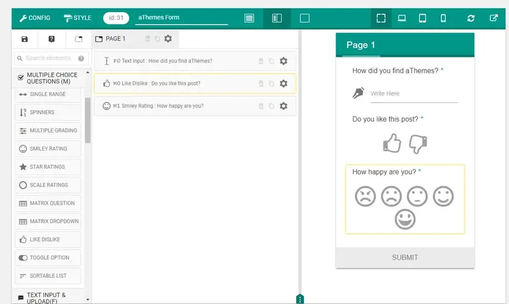Switch to builder-only layout icon

click(x=249, y=18)
